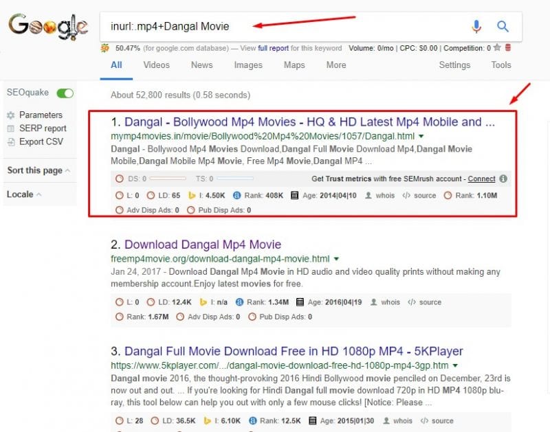Click About 52,800 results text
The width and height of the screenshot is (550, 432).
coord(180,95)
